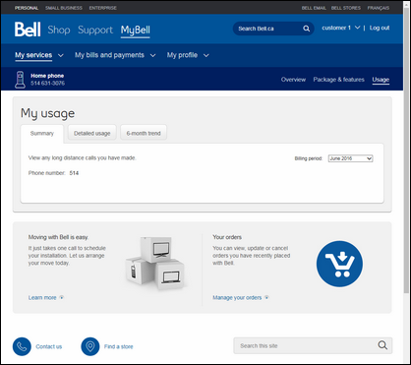Click the Find a store link text
The height and width of the screenshot is (365, 411).
119,346
